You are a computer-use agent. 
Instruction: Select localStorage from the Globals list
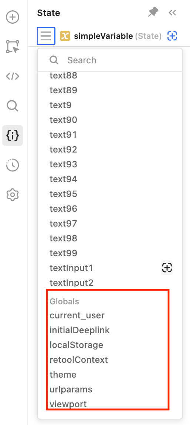click(x=76, y=345)
